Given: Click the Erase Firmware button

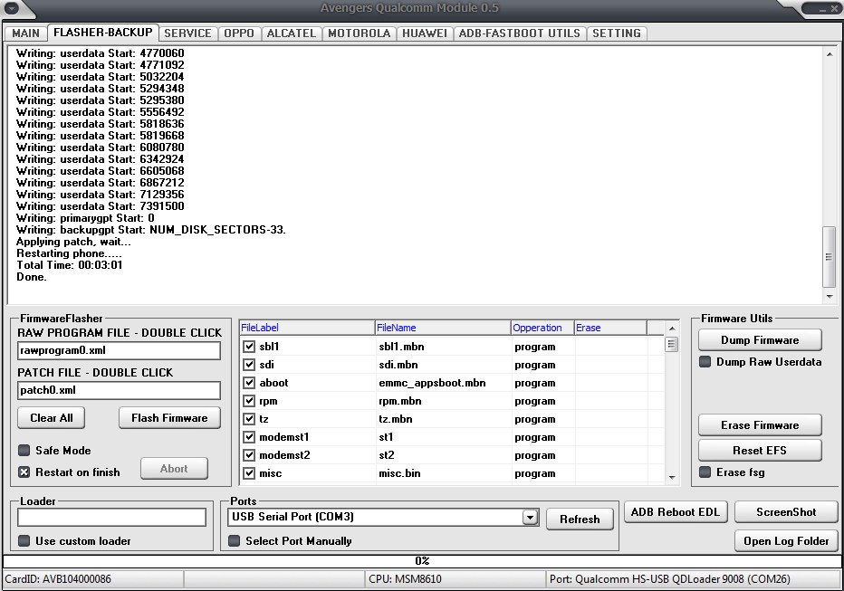Looking at the screenshot, I should pos(760,424).
